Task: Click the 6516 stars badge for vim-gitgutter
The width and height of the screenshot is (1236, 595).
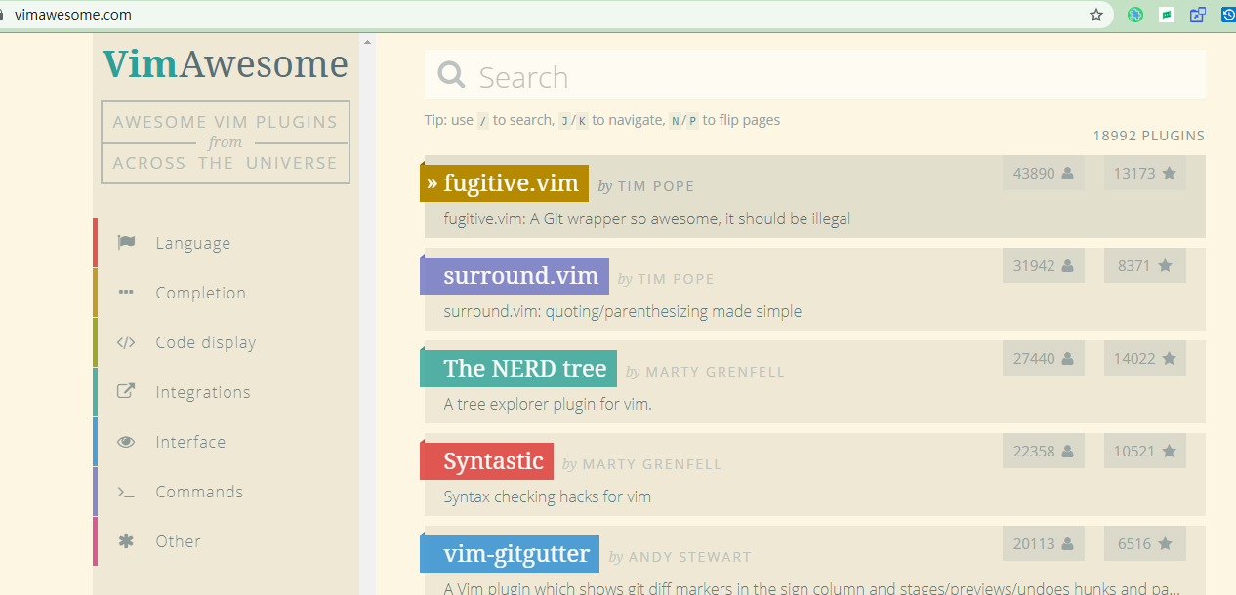Action: click(x=1145, y=543)
